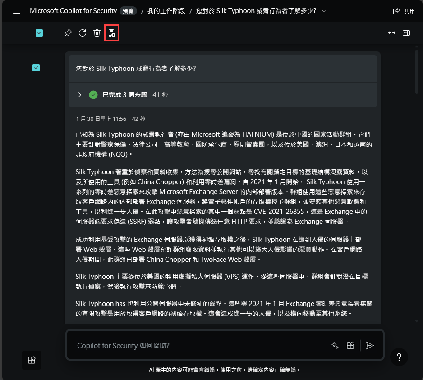Open the hamburger navigation menu
The width and height of the screenshot is (423, 380).
pos(17,11)
